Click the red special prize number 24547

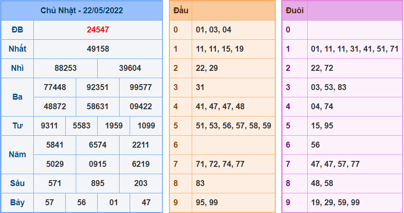click(x=98, y=30)
